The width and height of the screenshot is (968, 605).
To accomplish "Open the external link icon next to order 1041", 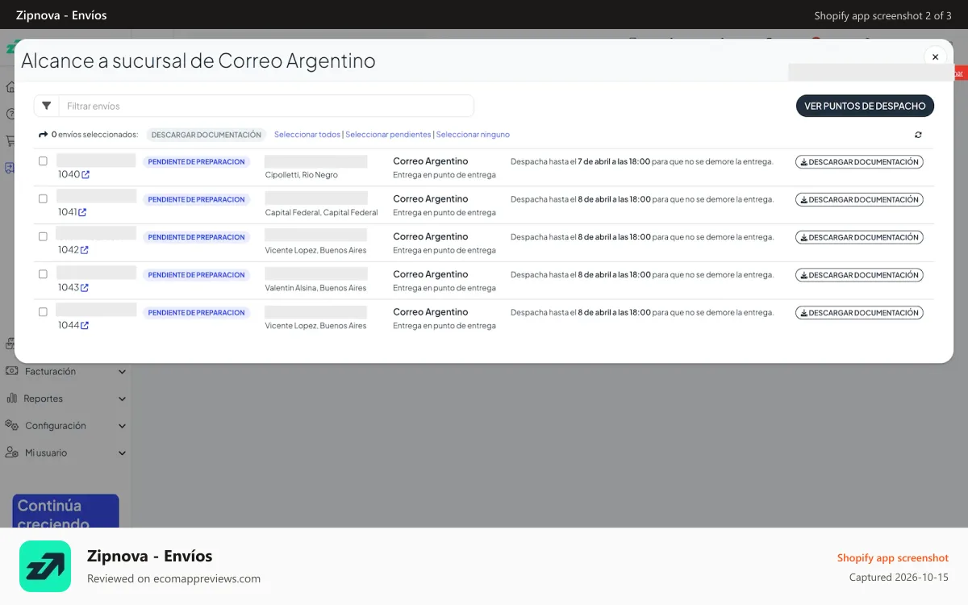I will click(x=82, y=212).
